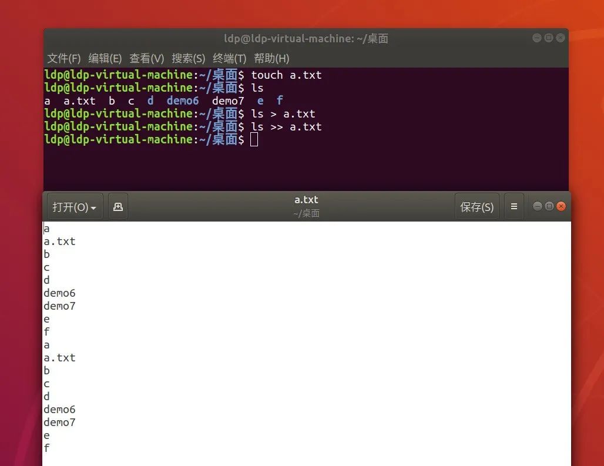Close the gedit a.txt window
Screen dimensions: 604x466
(x=561, y=206)
